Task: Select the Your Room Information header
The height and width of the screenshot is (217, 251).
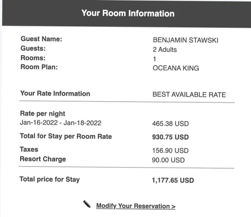Action: (128, 13)
